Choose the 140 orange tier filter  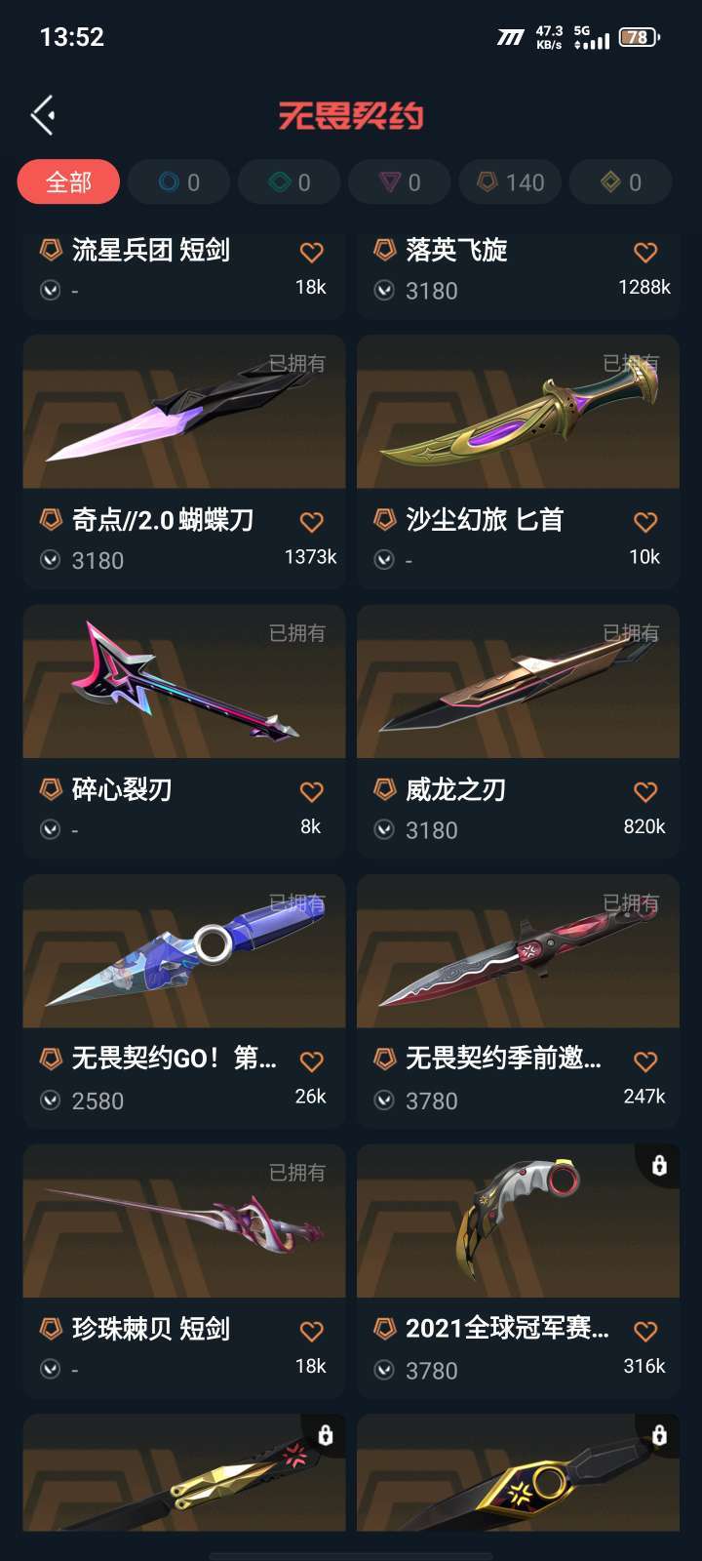point(511,182)
